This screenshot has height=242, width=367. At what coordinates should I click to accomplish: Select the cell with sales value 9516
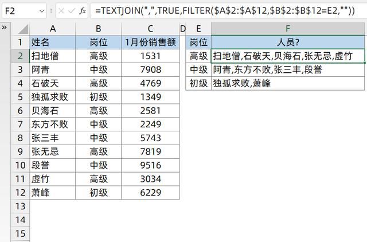pos(150,165)
